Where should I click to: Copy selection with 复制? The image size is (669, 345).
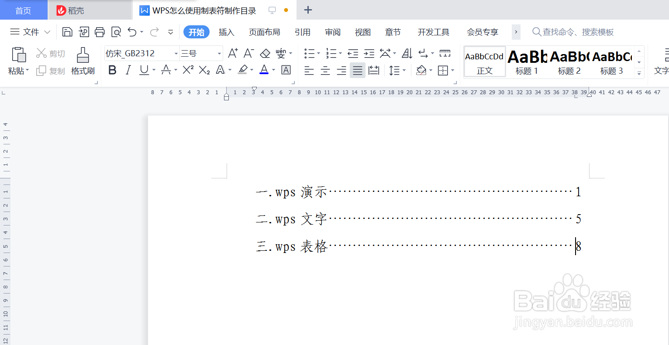click(x=51, y=71)
